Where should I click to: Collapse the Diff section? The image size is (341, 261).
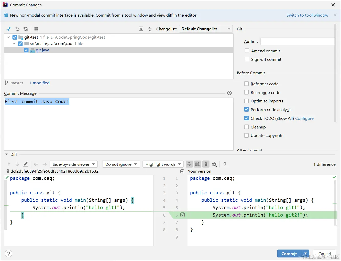[x=7, y=154]
